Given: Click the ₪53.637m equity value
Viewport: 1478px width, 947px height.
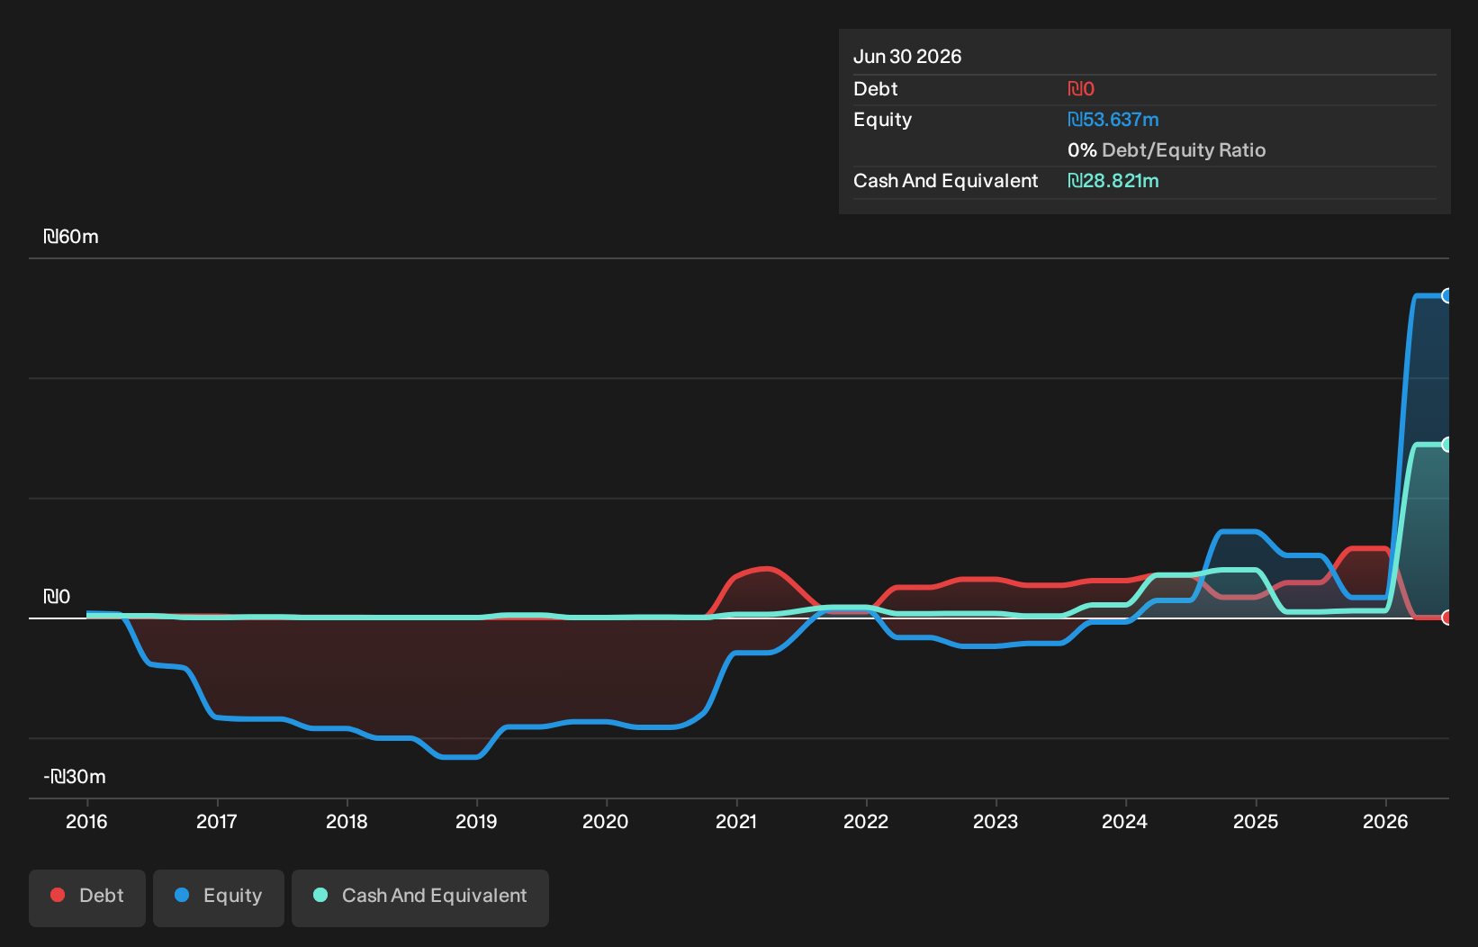Looking at the screenshot, I should click(1113, 120).
